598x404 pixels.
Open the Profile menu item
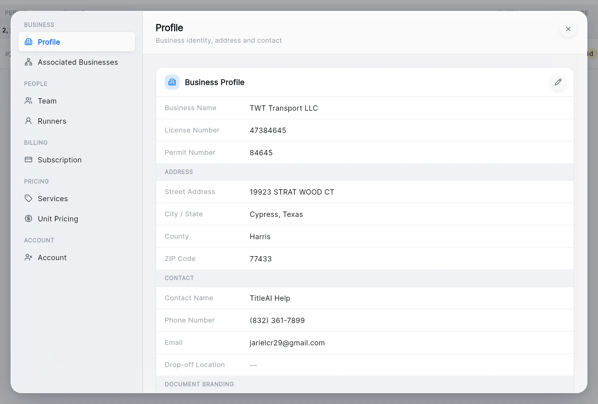point(77,42)
